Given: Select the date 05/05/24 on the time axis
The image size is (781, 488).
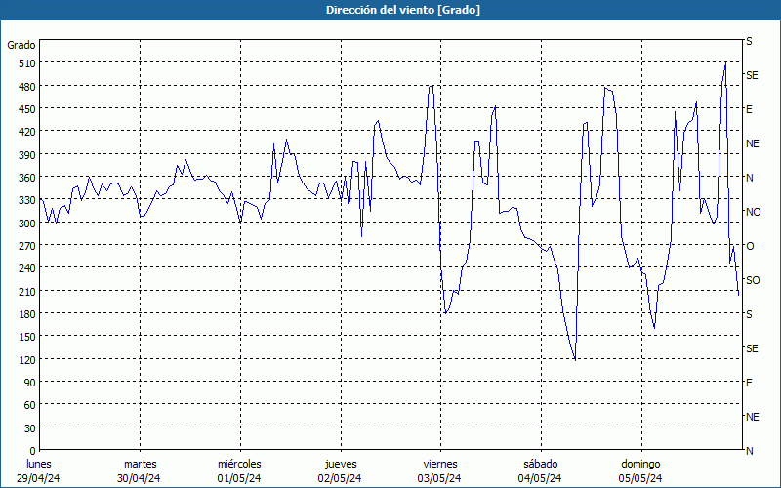Looking at the screenshot, I should [640, 478].
